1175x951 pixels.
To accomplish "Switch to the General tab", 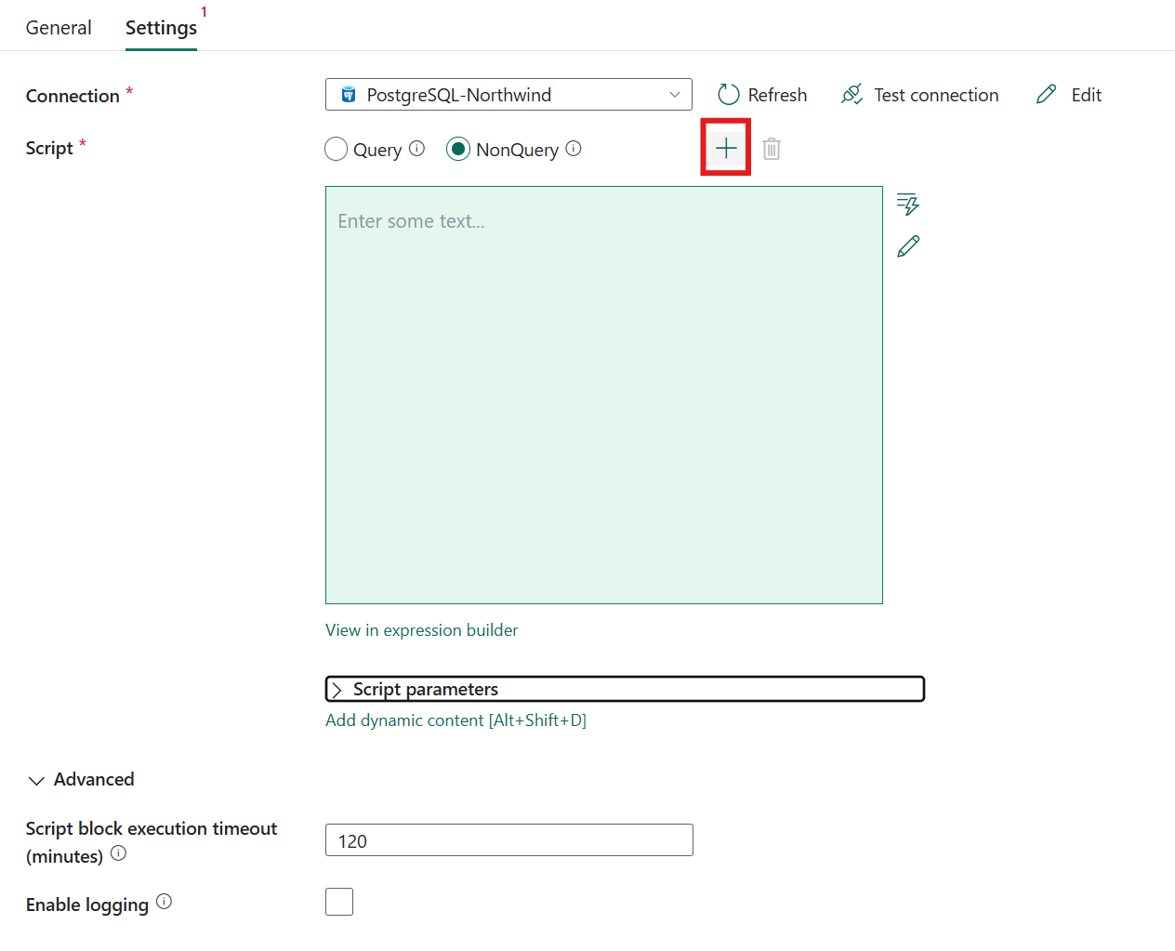I will click(59, 28).
